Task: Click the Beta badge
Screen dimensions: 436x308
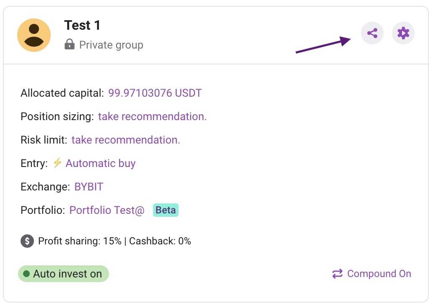Action: tap(166, 210)
